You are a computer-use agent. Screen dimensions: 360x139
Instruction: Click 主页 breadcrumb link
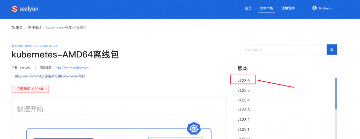point(19,27)
